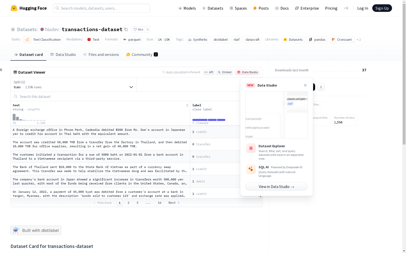Go to page 2 of the dataset

click(129, 203)
